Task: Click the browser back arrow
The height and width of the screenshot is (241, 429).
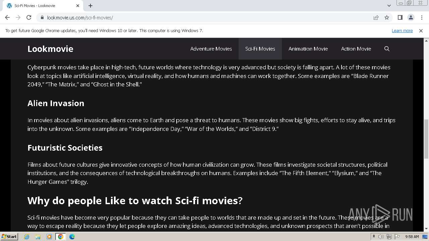Action: (x=7, y=17)
